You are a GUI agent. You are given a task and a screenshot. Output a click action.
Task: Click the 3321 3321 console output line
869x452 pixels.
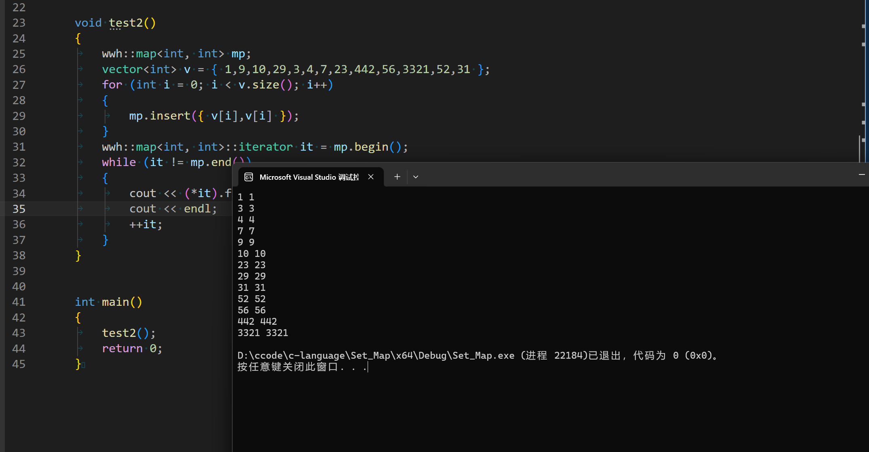tap(263, 333)
